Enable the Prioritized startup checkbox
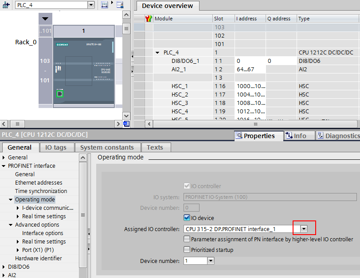 (x=187, y=250)
